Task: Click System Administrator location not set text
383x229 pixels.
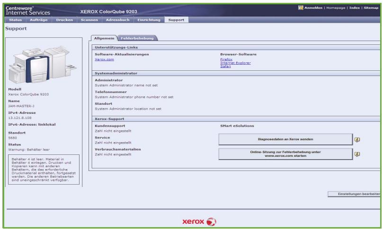Action: click(128, 109)
